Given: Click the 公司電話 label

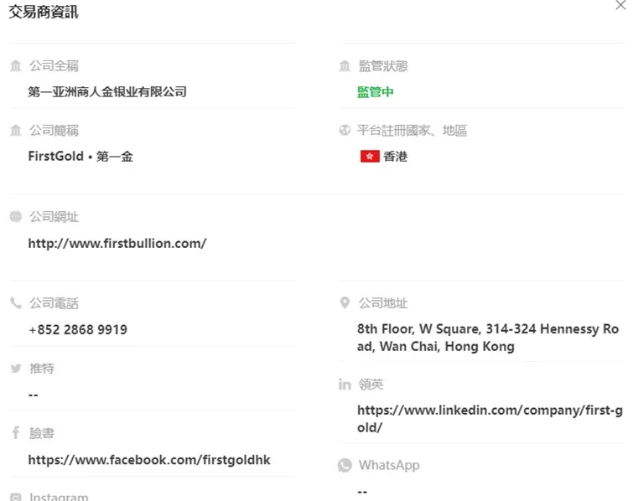Looking at the screenshot, I should [x=54, y=303].
